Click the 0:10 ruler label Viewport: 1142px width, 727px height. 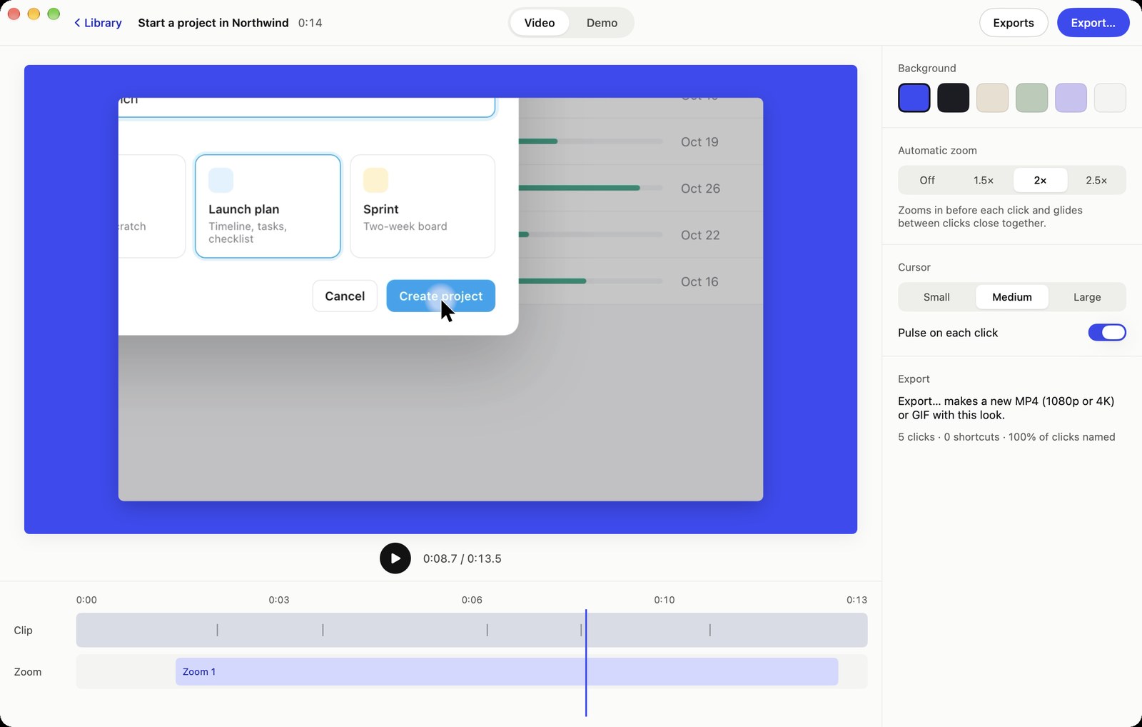[x=665, y=600]
